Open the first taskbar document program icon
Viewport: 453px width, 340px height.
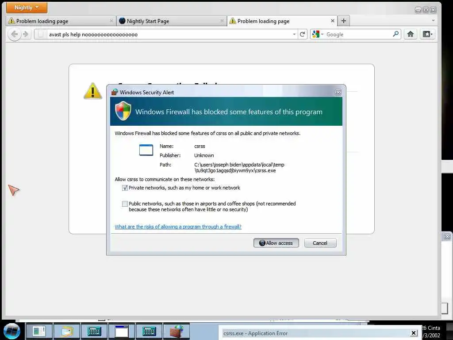pos(39,331)
